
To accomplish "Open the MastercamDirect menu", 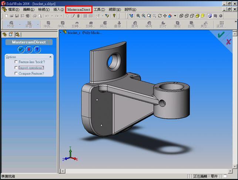I will (x=79, y=10).
